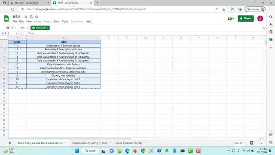Expand the Name box dropdown arrow

(16, 34)
